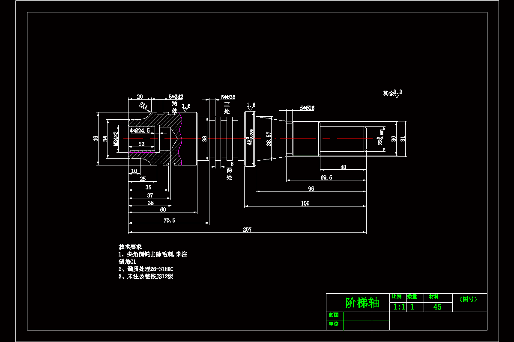Select the 未注公差按JS12级 note
The height and width of the screenshot is (342, 514).
pos(146,276)
